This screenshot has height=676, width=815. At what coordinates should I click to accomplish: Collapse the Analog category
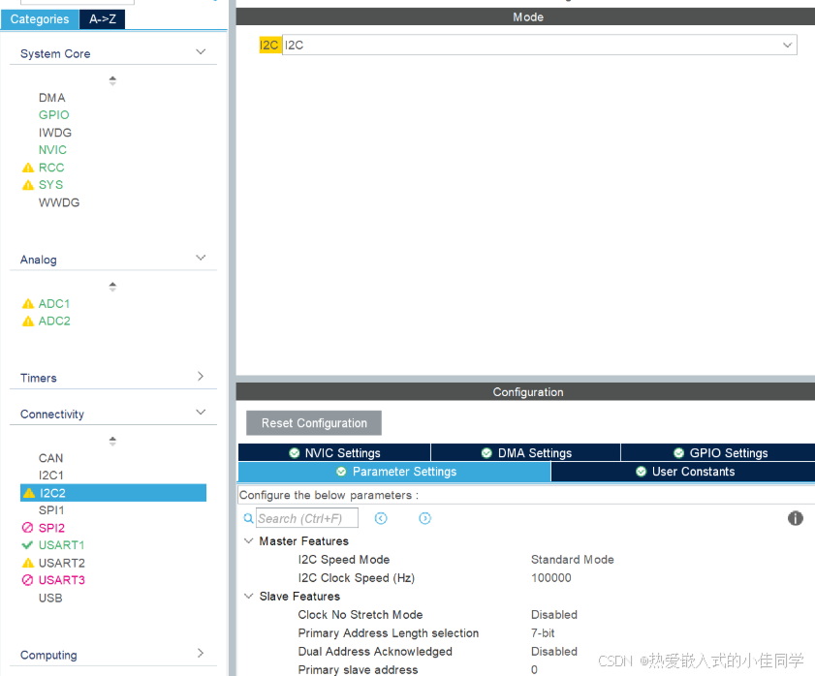201,258
